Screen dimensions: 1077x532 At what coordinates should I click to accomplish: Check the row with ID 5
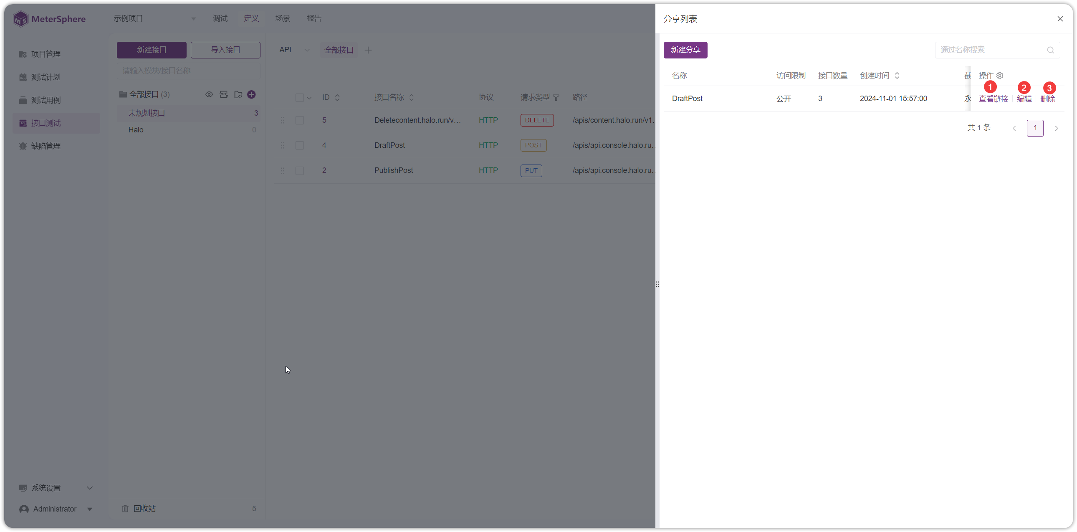299,120
